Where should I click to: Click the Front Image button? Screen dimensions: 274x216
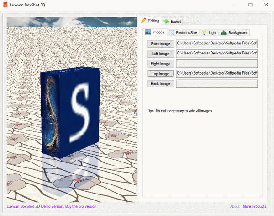coord(160,44)
